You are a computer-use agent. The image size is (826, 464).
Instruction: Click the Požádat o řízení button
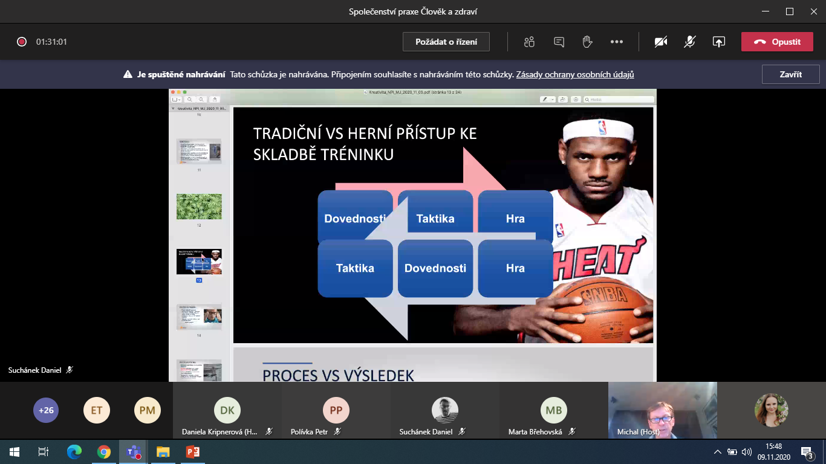[446, 42]
